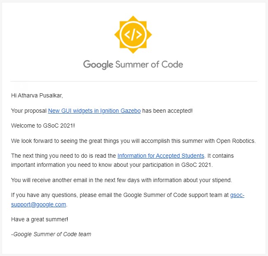Open the New GUI widgets in Ignition Gazebo link
The height and width of the screenshot is (256, 268).
point(94,111)
